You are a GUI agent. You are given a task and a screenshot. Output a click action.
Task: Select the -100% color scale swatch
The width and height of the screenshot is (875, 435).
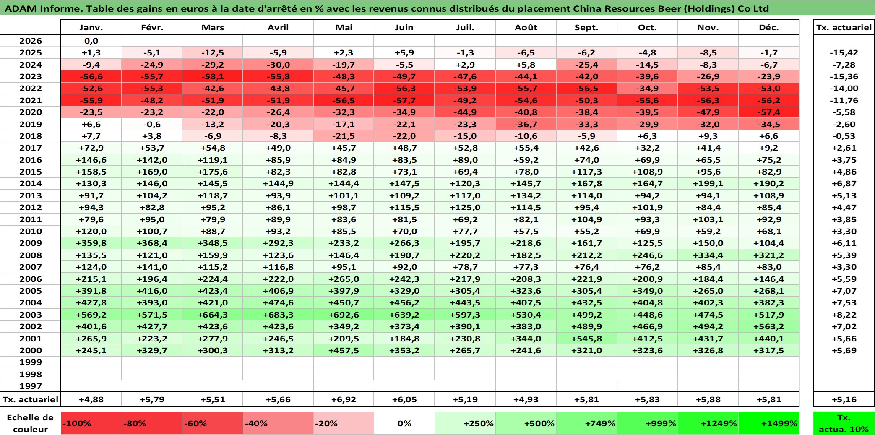click(x=91, y=423)
